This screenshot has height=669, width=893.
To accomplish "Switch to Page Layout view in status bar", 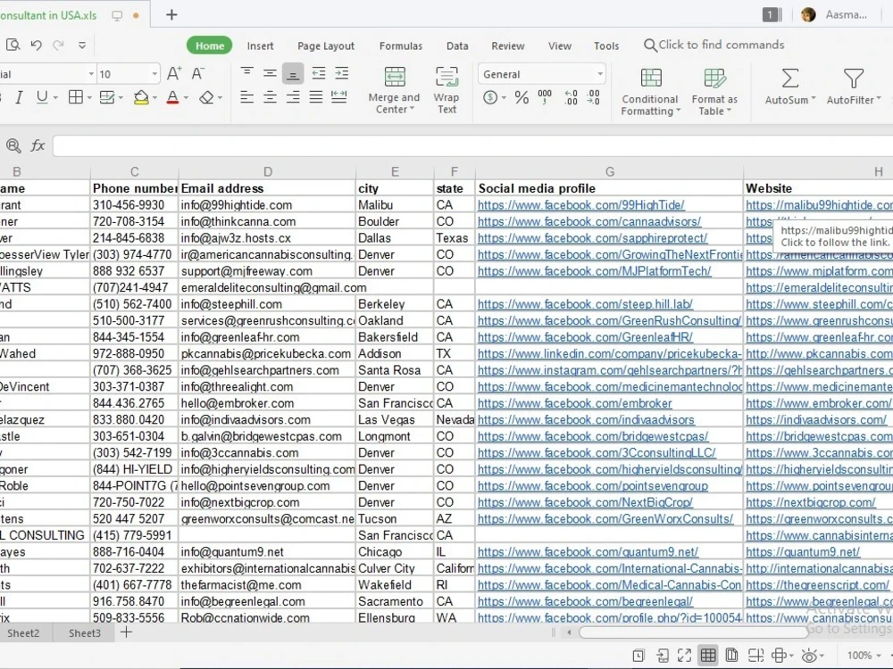I will [x=732, y=656].
